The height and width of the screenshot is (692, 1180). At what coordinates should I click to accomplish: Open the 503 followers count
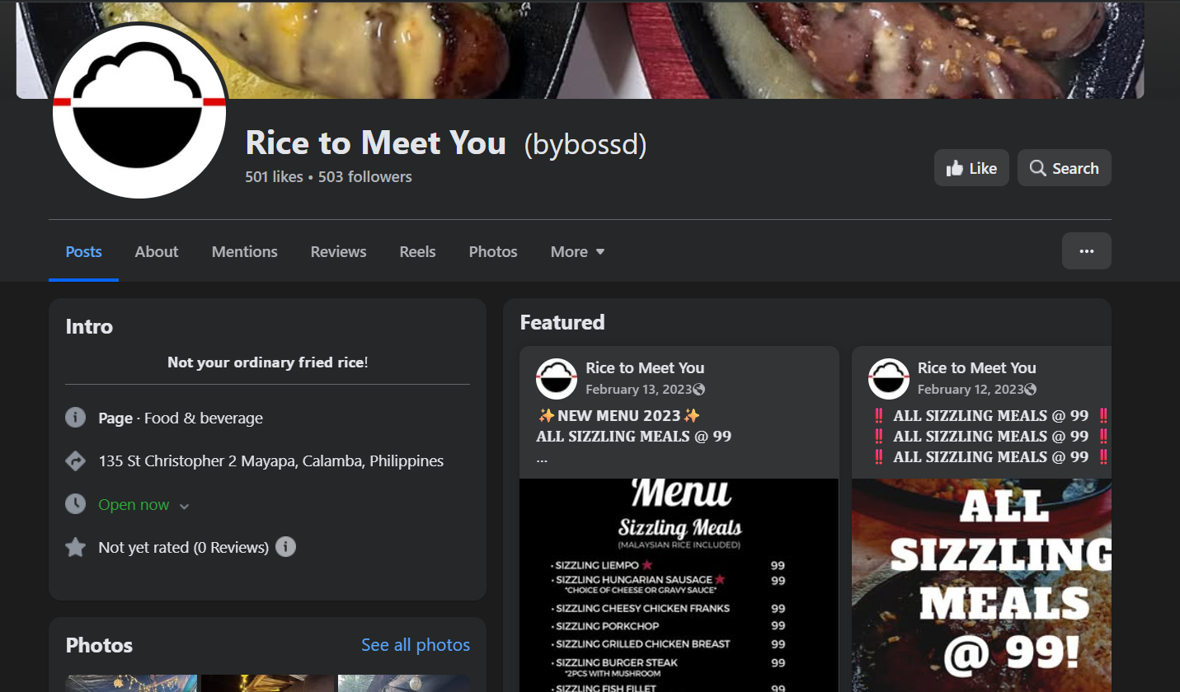point(365,177)
